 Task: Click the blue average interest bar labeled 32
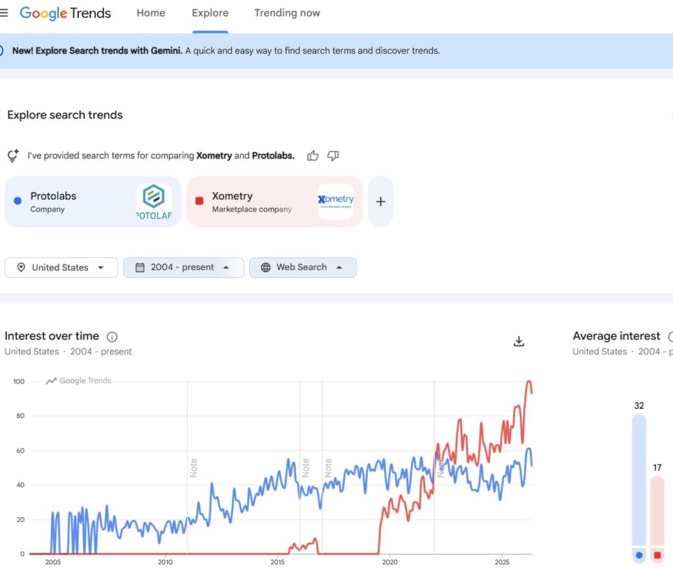639,480
